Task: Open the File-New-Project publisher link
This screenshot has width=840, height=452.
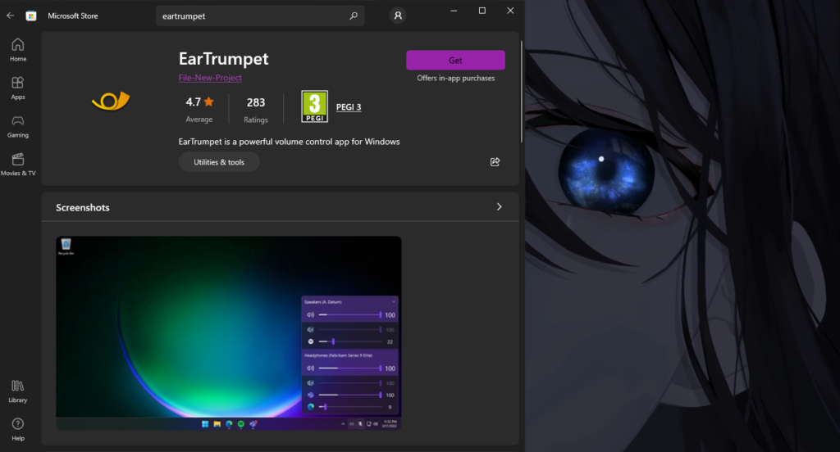Action: 210,78
